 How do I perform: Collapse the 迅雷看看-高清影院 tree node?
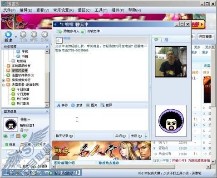point(4,85)
